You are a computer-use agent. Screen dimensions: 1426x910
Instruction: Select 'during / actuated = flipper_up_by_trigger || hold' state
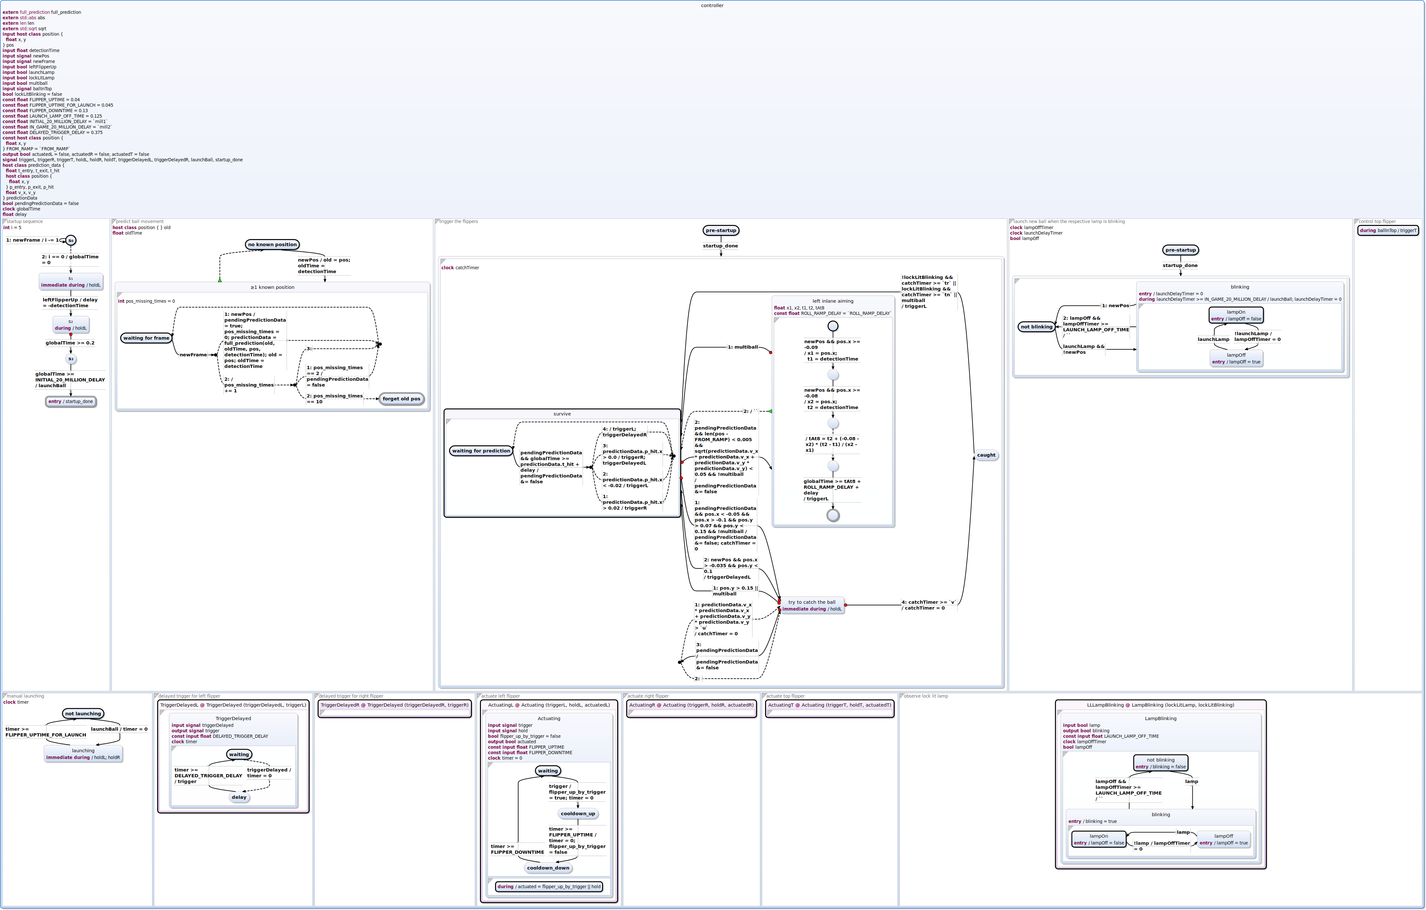(549, 887)
